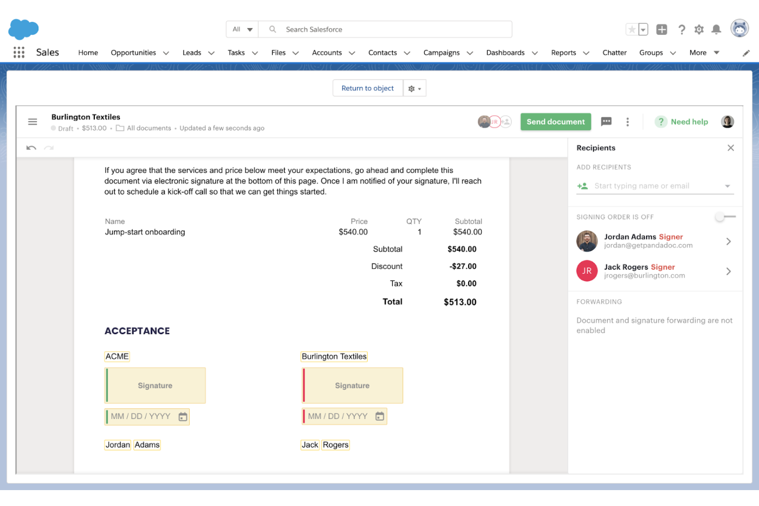Image resolution: width=759 pixels, height=506 pixels.
Task: Click the edit pencil icon on navigation bar
Action: tap(747, 52)
